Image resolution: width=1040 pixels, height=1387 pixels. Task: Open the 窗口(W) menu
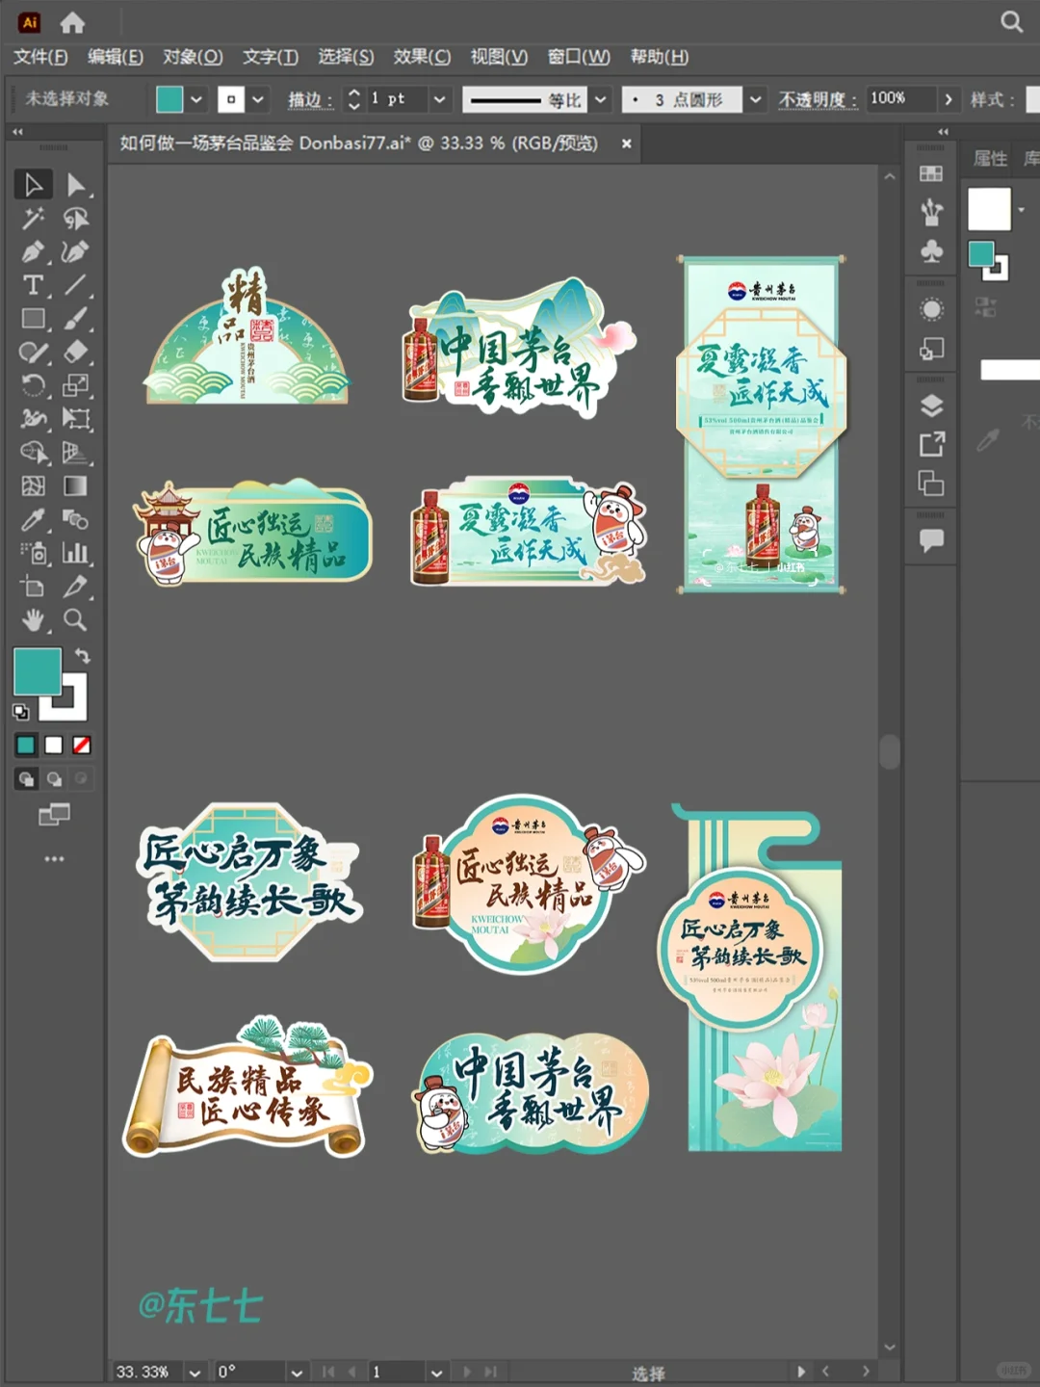[579, 57]
